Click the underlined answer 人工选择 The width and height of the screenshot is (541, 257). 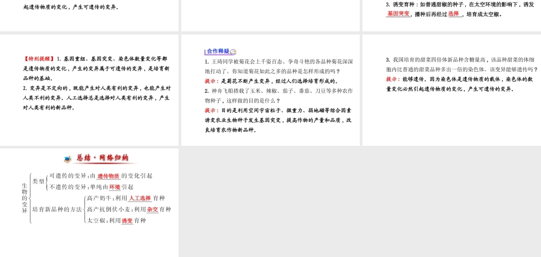tap(140, 198)
